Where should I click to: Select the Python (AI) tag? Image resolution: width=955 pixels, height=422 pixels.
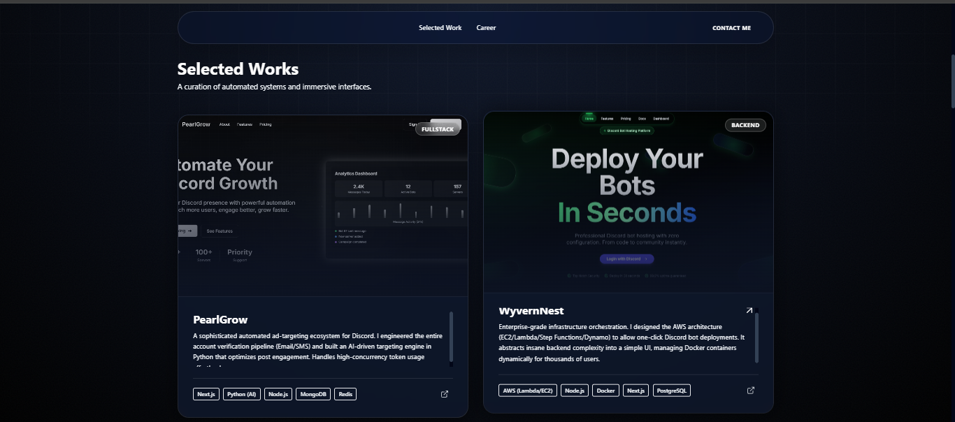point(242,394)
